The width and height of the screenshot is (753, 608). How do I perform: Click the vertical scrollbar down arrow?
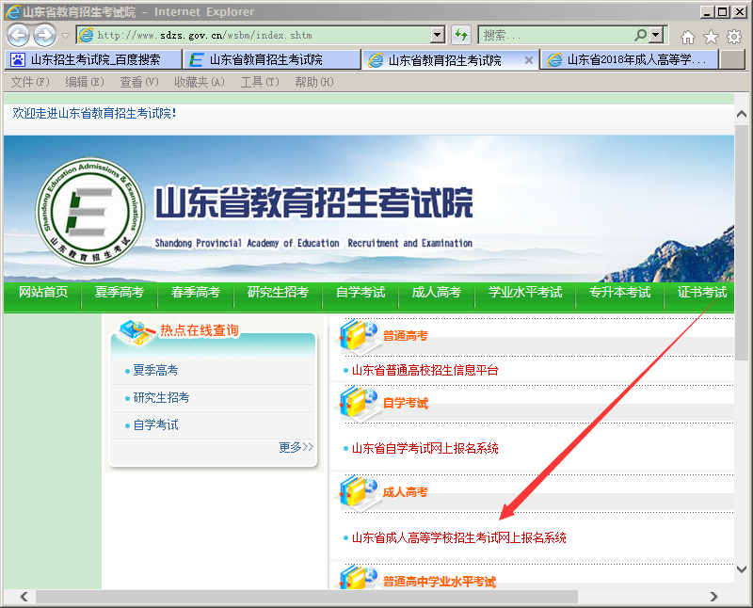tap(742, 569)
